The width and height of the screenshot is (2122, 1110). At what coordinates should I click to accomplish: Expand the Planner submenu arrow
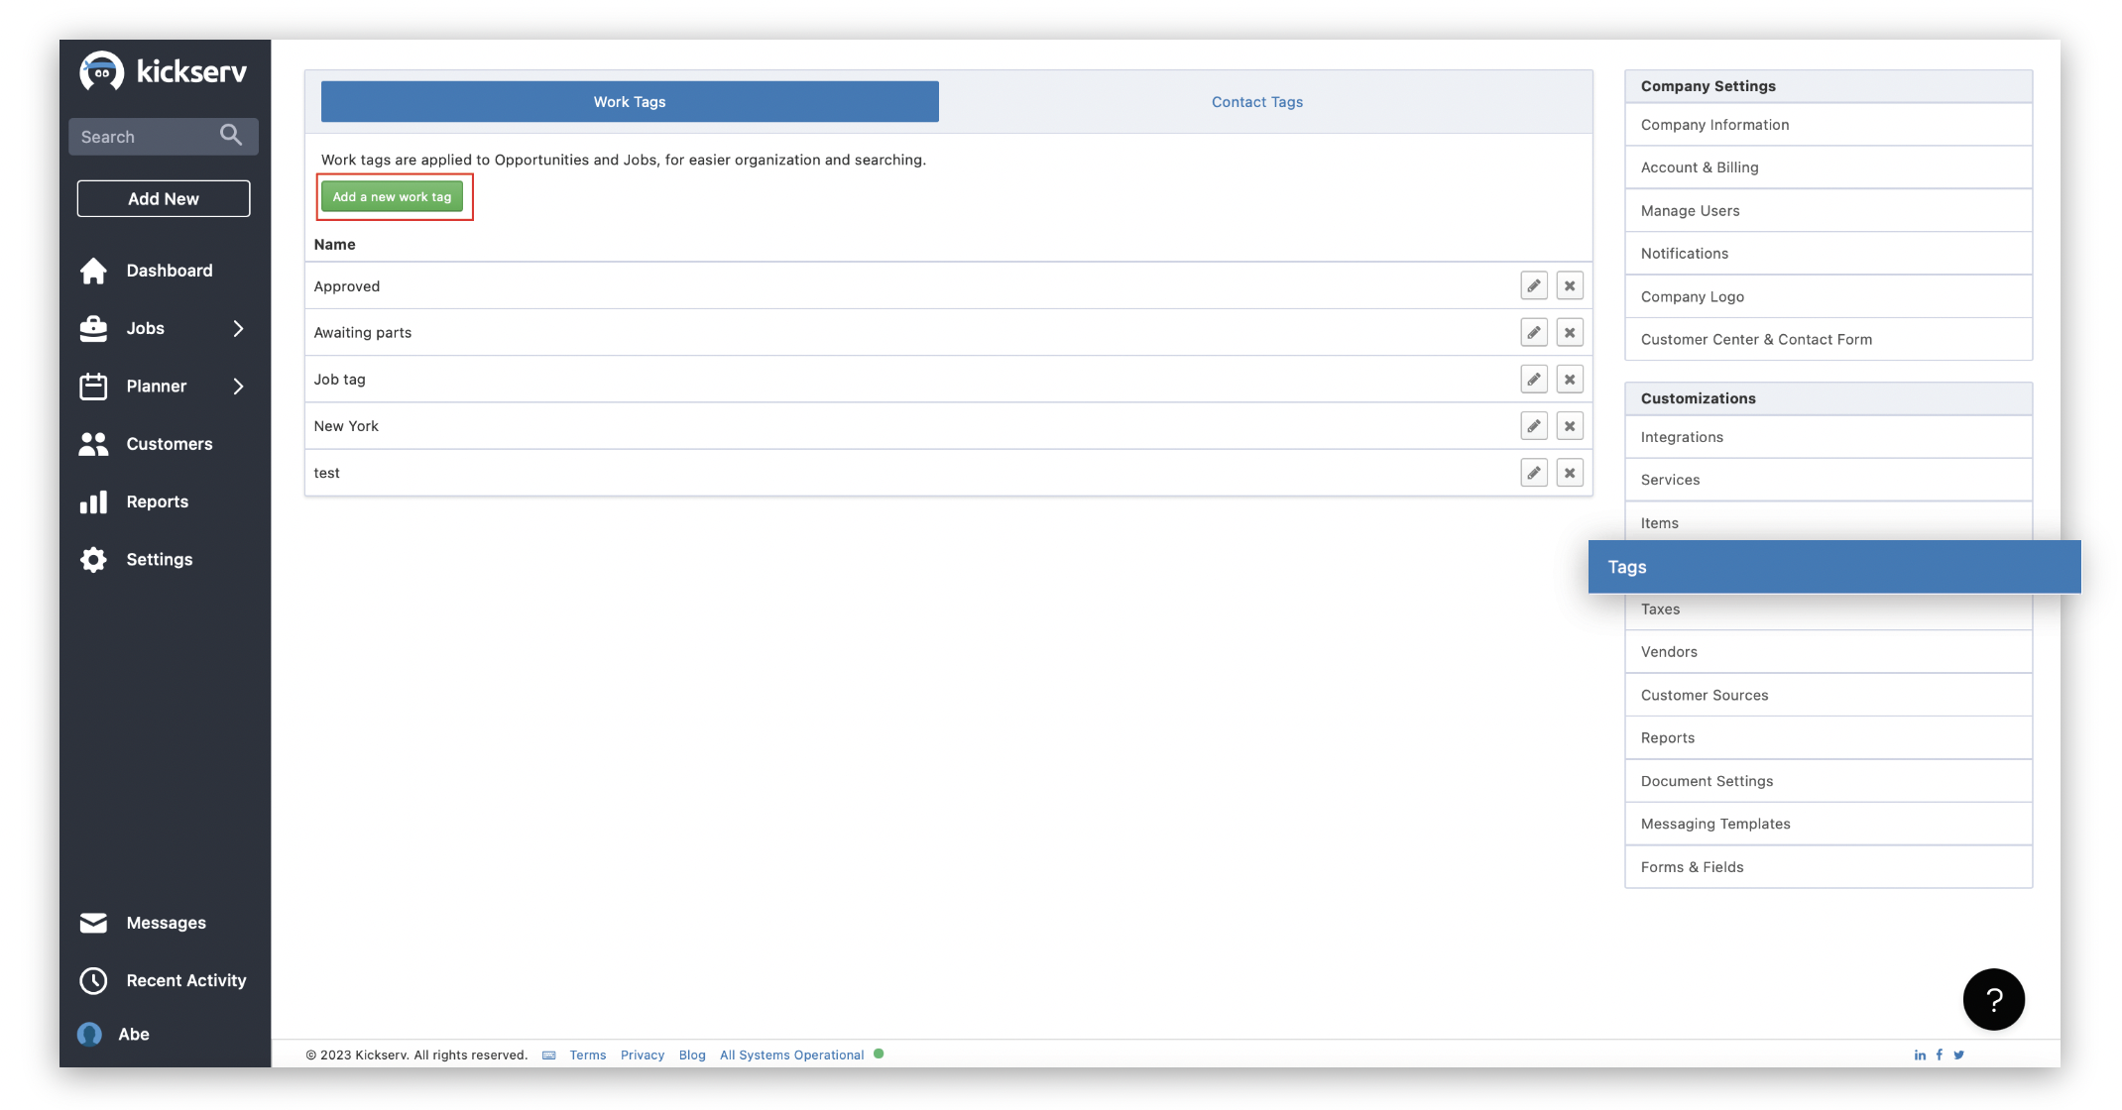pos(238,387)
